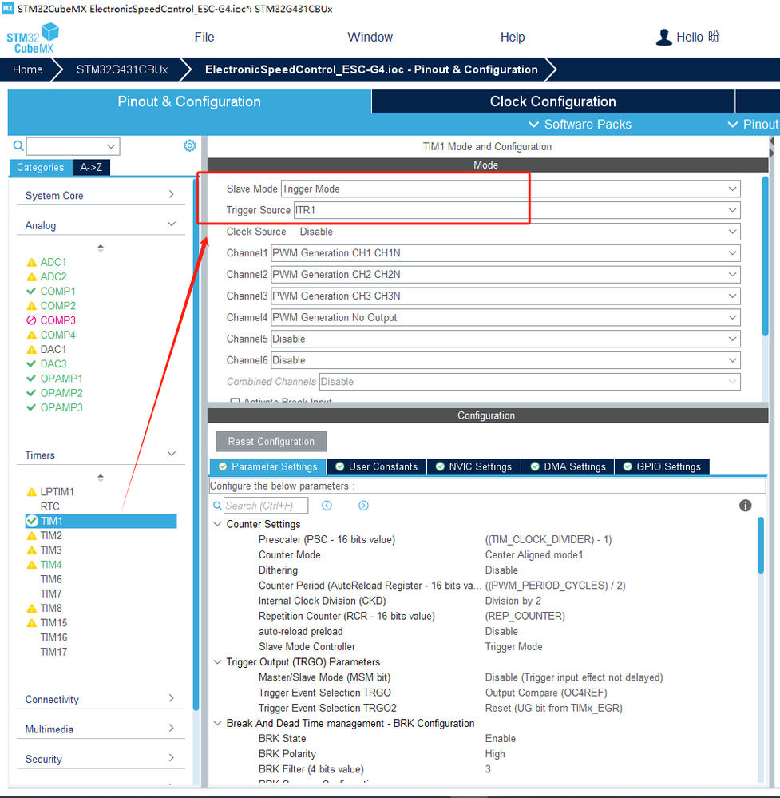Click the warning icon beside TIM8

tap(32, 608)
